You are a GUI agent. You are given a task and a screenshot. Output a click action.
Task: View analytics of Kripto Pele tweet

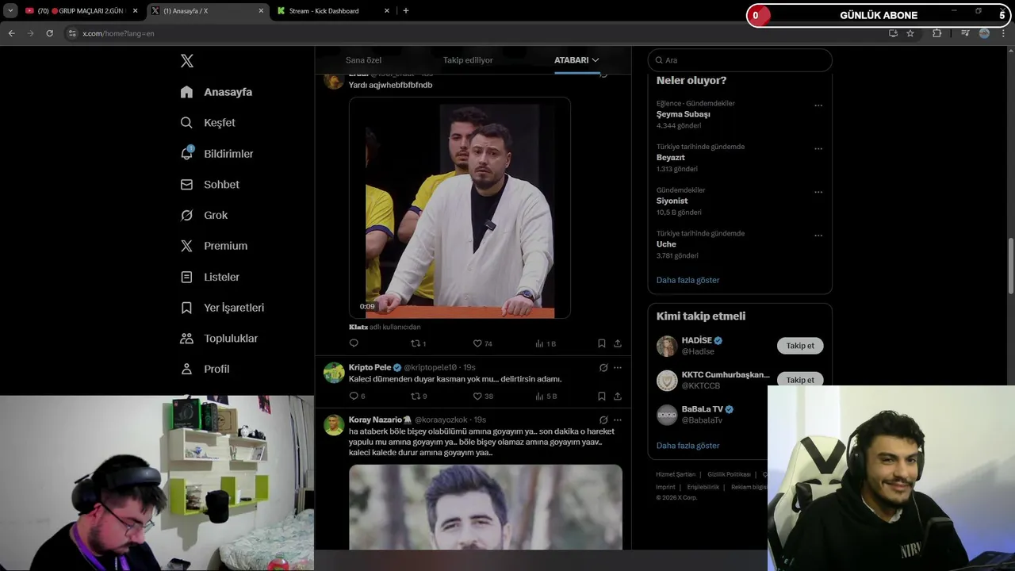coord(539,396)
